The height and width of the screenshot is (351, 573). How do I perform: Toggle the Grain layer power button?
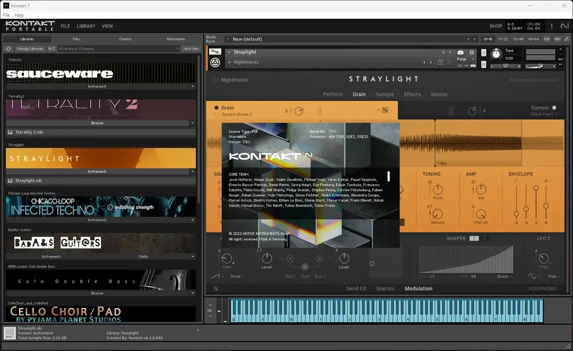[217, 108]
